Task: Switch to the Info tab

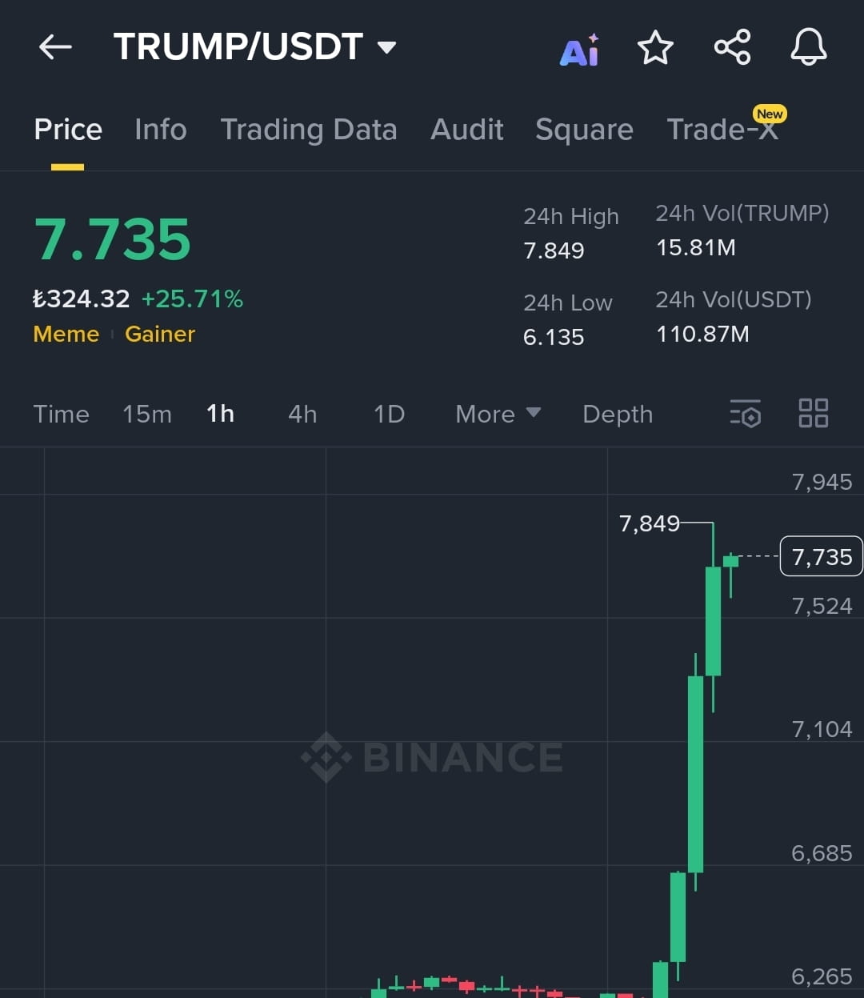Action: click(x=161, y=130)
